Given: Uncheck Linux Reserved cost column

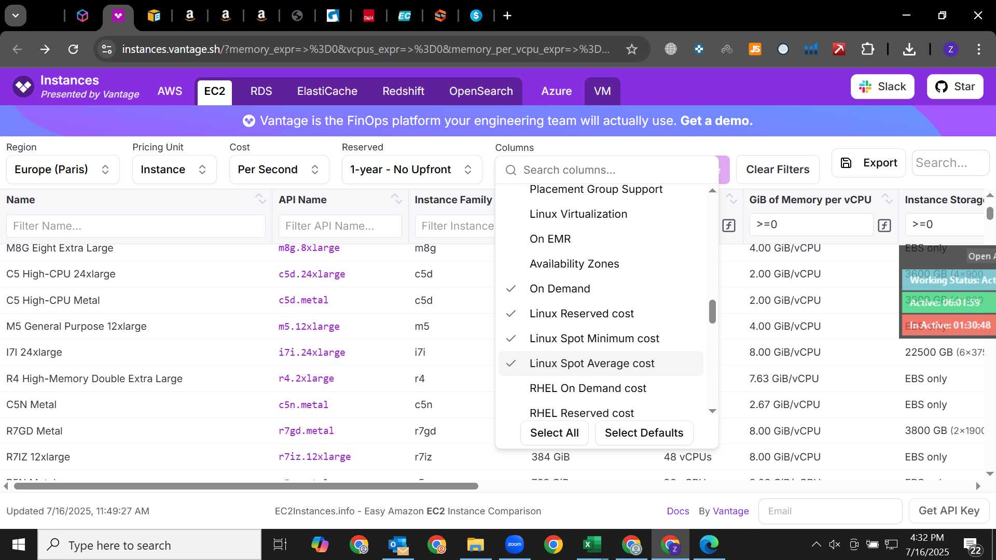Looking at the screenshot, I should click(601, 314).
